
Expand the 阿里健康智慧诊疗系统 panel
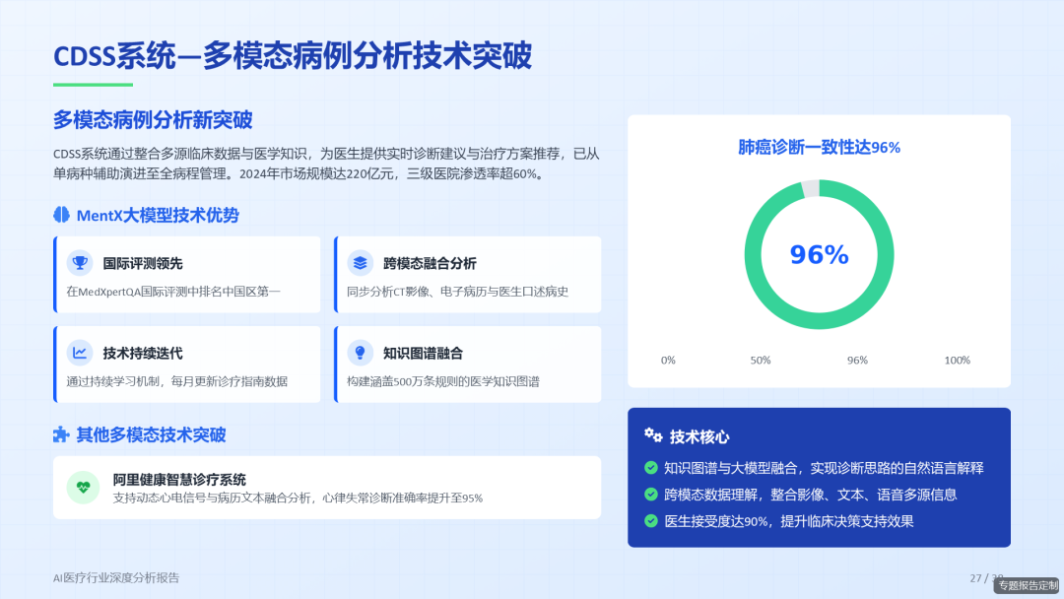(x=325, y=487)
